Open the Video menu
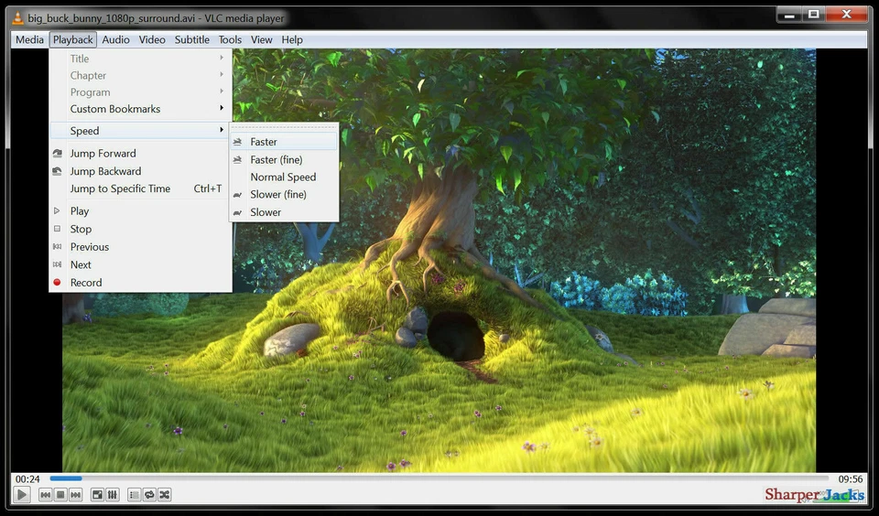The image size is (879, 516). coord(153,39)
